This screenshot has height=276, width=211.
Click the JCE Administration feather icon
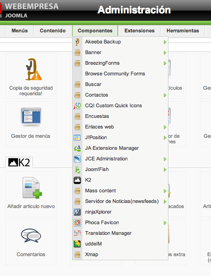click(x=77, y=159)
